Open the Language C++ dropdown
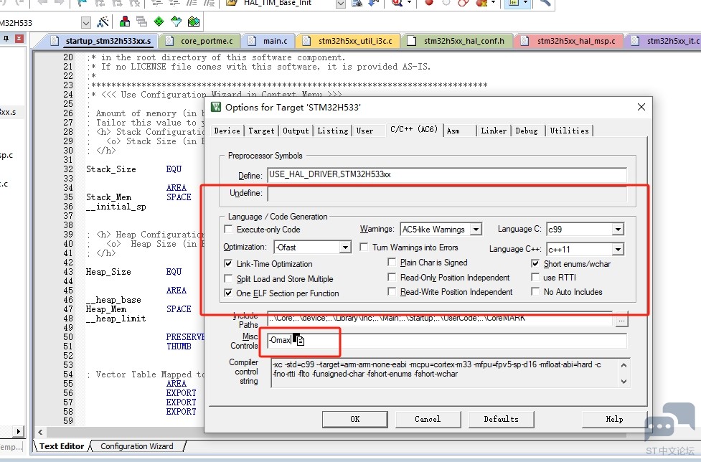The height and width of the screenshot is (462, 701). pos(618,249)
